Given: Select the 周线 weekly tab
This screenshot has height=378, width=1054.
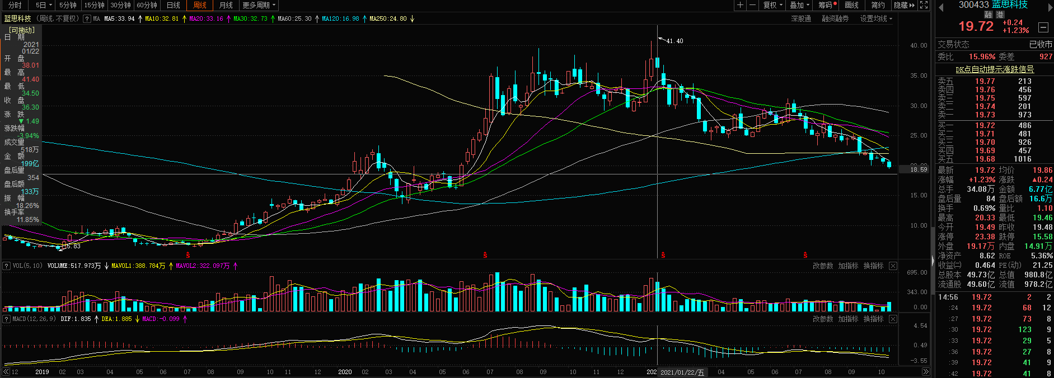Looking at the screenshot, I should (200, 5).
